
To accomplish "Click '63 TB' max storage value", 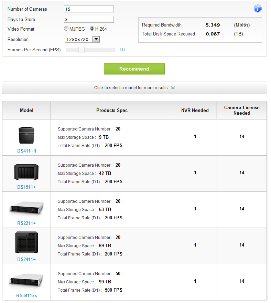I will (105, 209).
